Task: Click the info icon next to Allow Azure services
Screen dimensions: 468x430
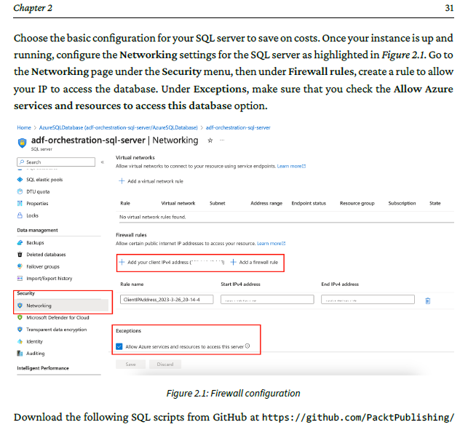Action: click(247, 346)
